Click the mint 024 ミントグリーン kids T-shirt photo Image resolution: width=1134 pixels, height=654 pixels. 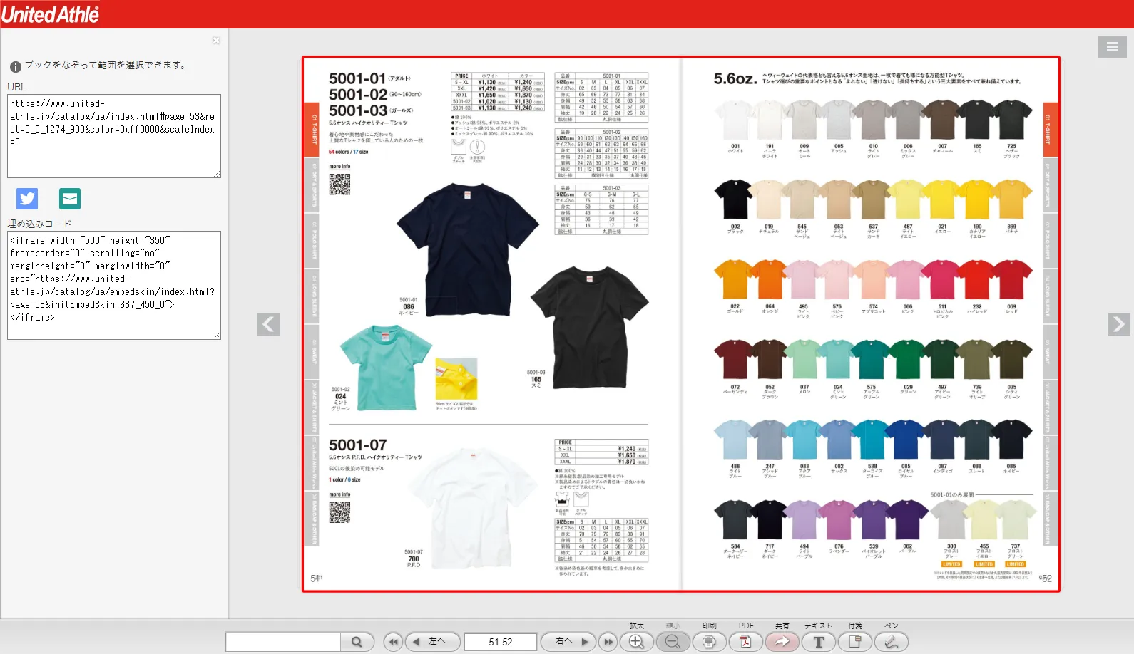click(386, 368)
